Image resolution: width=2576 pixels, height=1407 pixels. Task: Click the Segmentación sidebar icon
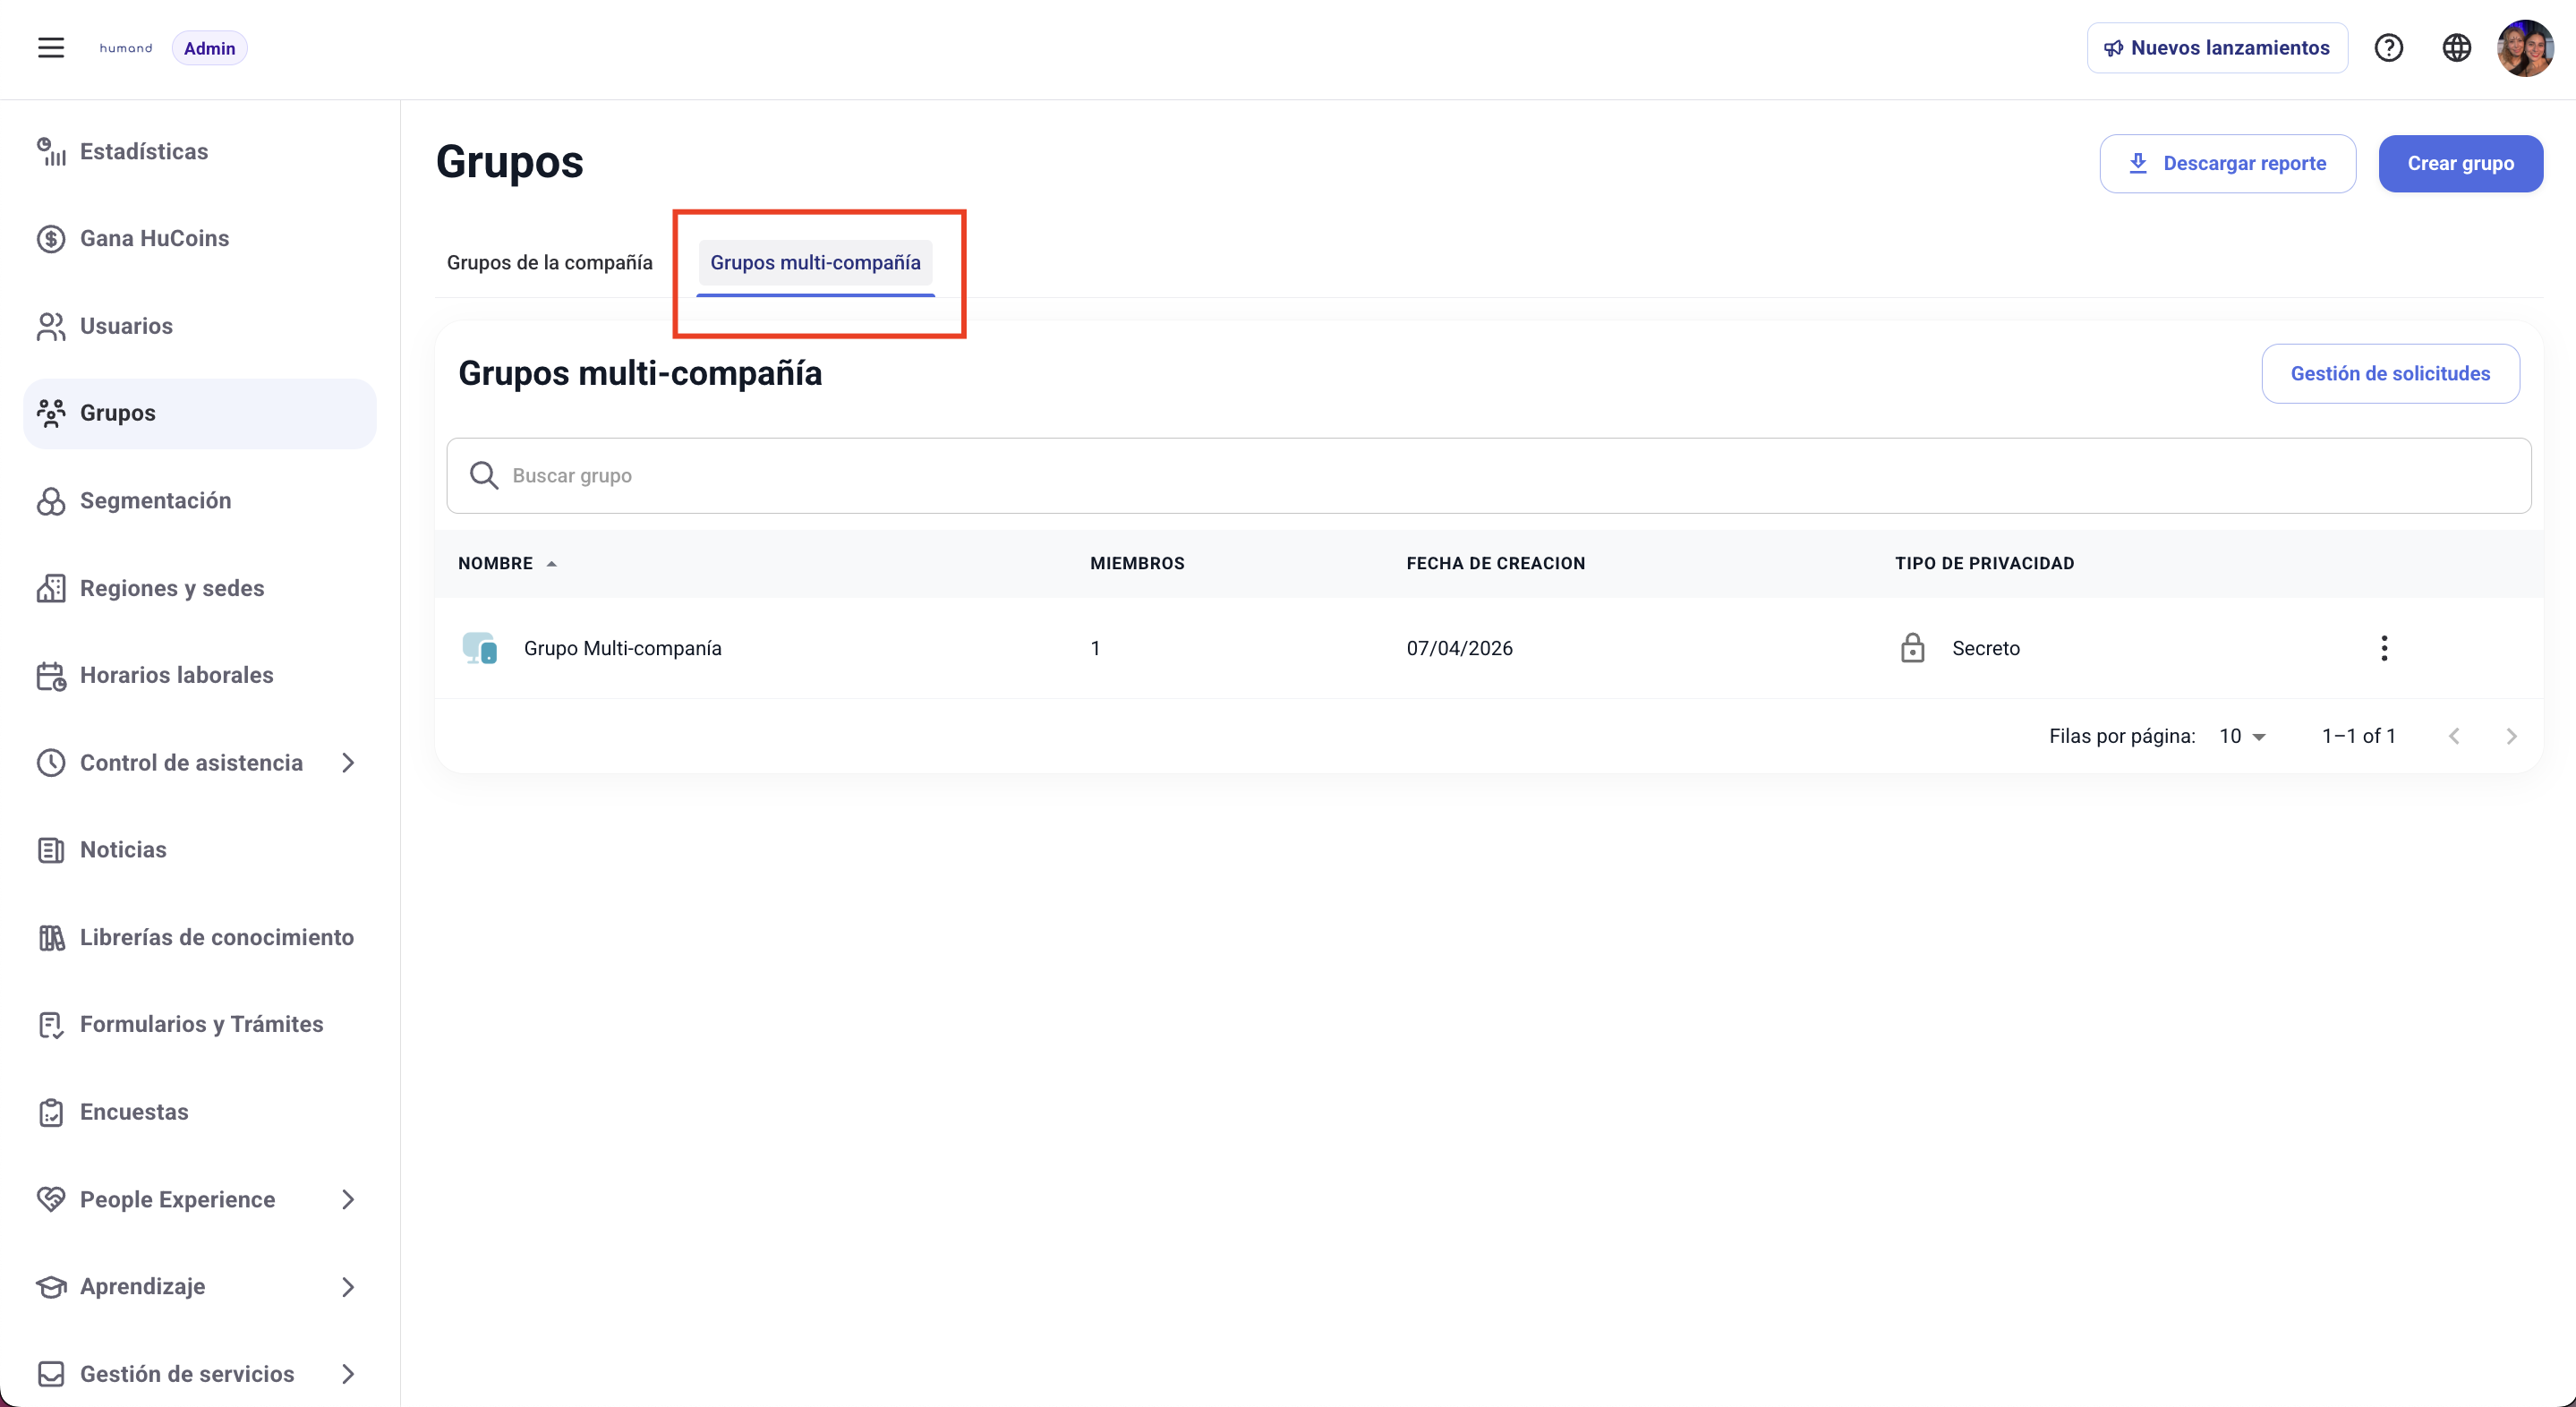(52, 500)
